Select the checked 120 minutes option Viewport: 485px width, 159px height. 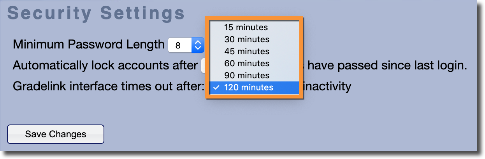pos(248,88)
